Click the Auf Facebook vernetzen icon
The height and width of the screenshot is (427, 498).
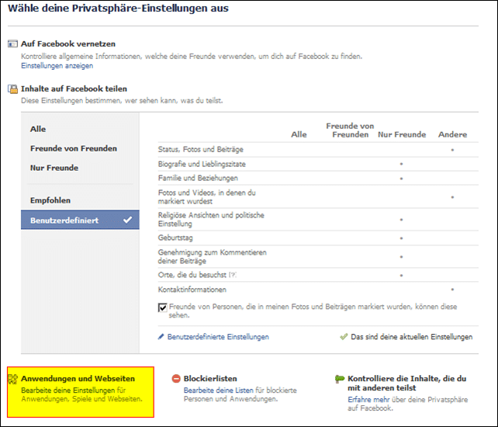click(x=12, y=44)
